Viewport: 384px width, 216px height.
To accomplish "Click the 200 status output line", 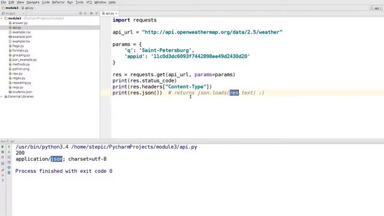I will click(x=20, y=153).
